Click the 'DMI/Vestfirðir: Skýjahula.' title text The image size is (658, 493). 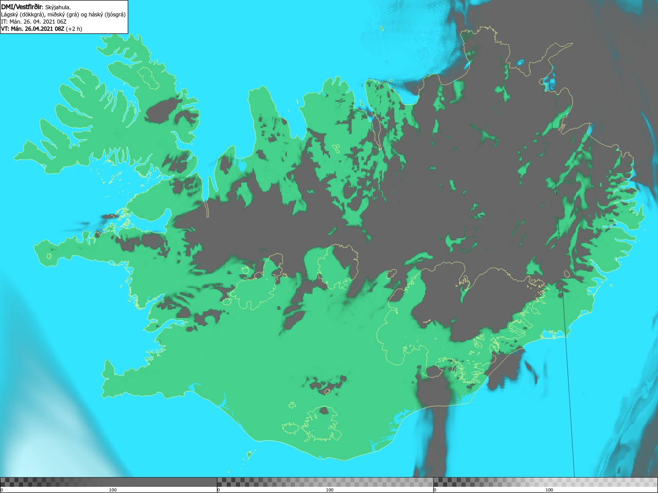36,7
